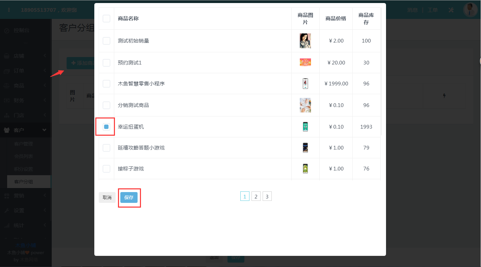
Task: Click the 控制台 dashboard icon in sidebar
Action: coord(7,30)
